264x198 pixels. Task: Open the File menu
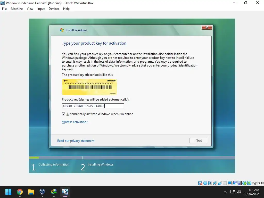[4, 9]
